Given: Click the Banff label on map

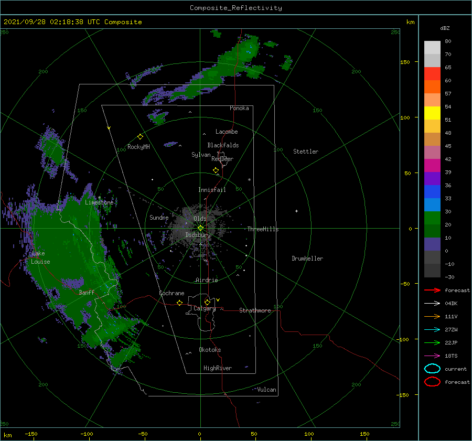Looking at the screenshot, I should [87, 292].
